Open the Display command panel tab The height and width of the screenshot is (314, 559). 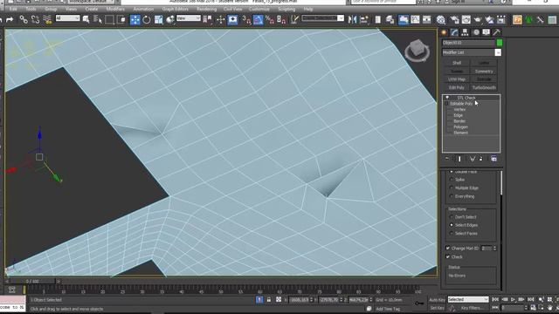pos(486,32)
